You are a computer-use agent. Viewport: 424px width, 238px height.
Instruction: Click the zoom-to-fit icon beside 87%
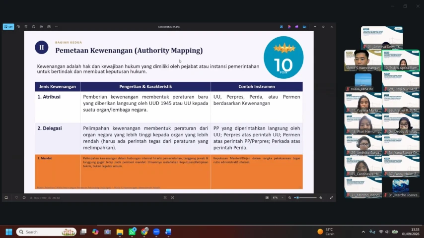[267, 198]
